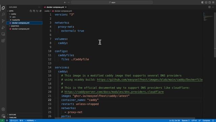Change file encoding UTF-8
The height and width of the screenshot is (122, 216).
tap(194, 121)
